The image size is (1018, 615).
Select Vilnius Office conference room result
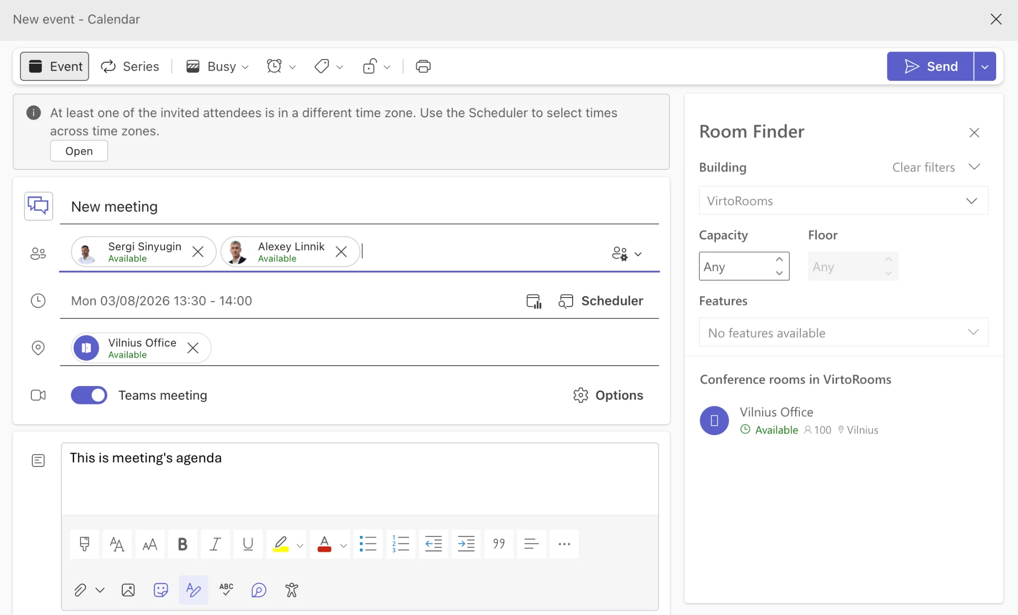coord(844,421)
